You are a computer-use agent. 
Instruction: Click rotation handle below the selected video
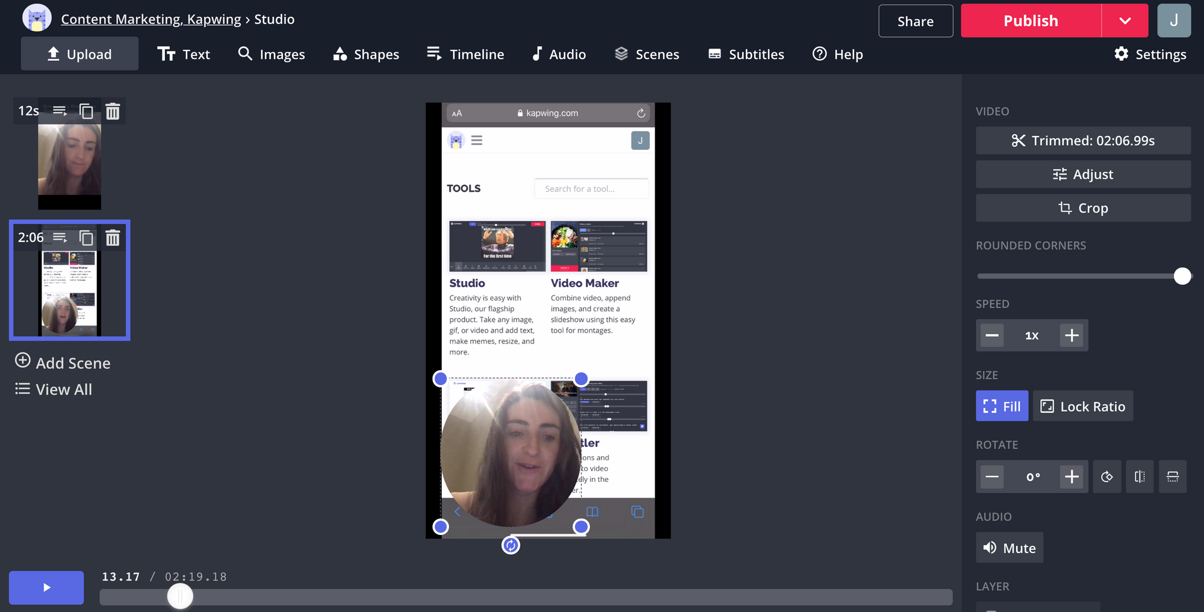(x=510, y=545)
